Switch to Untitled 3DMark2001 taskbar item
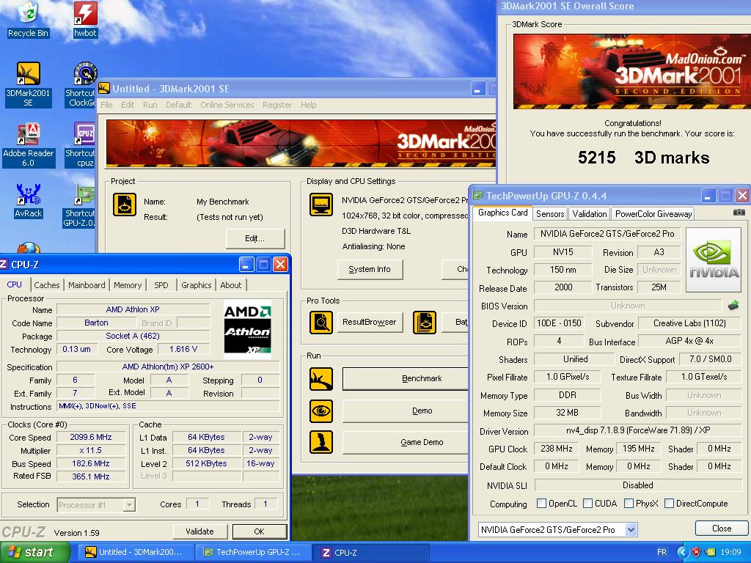Screen dimensions: 751x563 coord(136,552)
